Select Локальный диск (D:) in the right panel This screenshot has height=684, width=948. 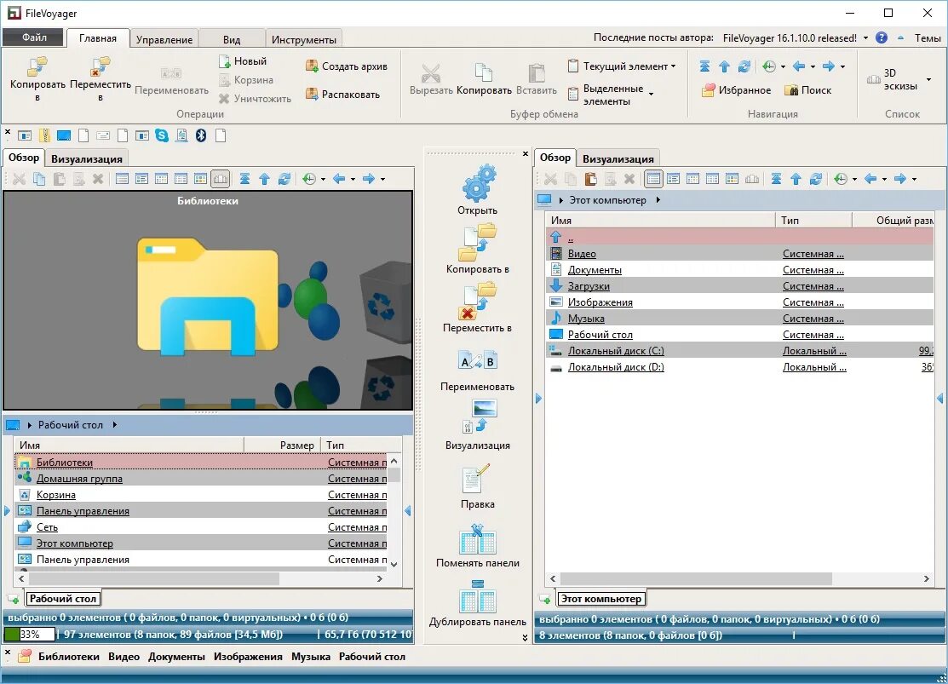pos(739,367)
